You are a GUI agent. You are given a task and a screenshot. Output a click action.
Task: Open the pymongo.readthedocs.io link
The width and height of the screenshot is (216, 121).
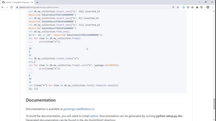[x=79, y=109]
